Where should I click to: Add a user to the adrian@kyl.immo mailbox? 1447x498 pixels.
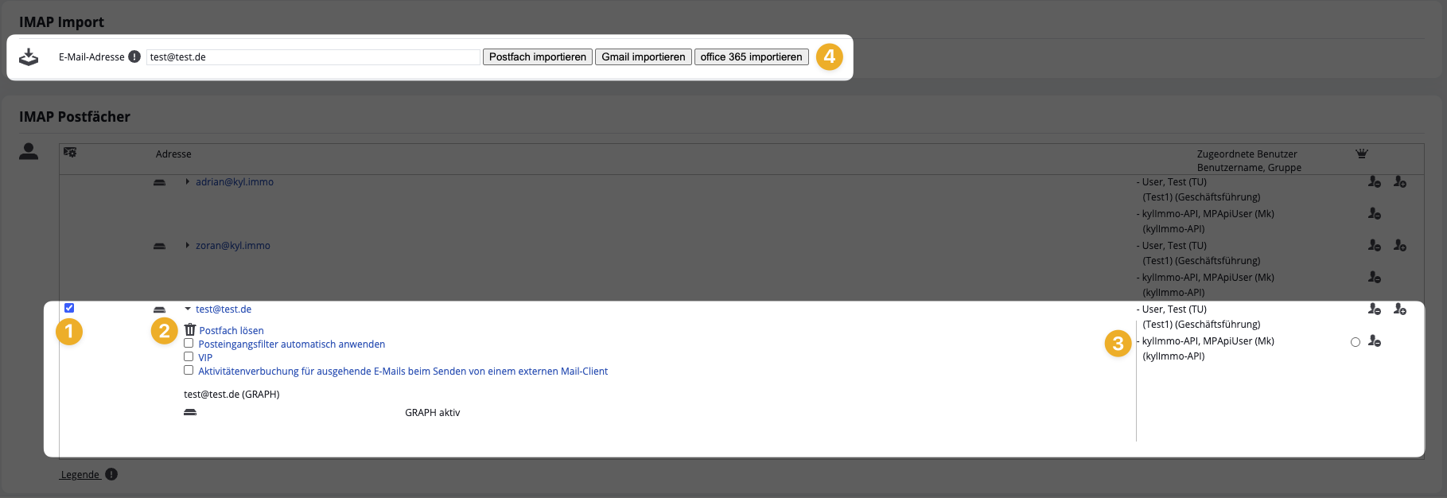pyautogui.click(x=1400, y=182)
